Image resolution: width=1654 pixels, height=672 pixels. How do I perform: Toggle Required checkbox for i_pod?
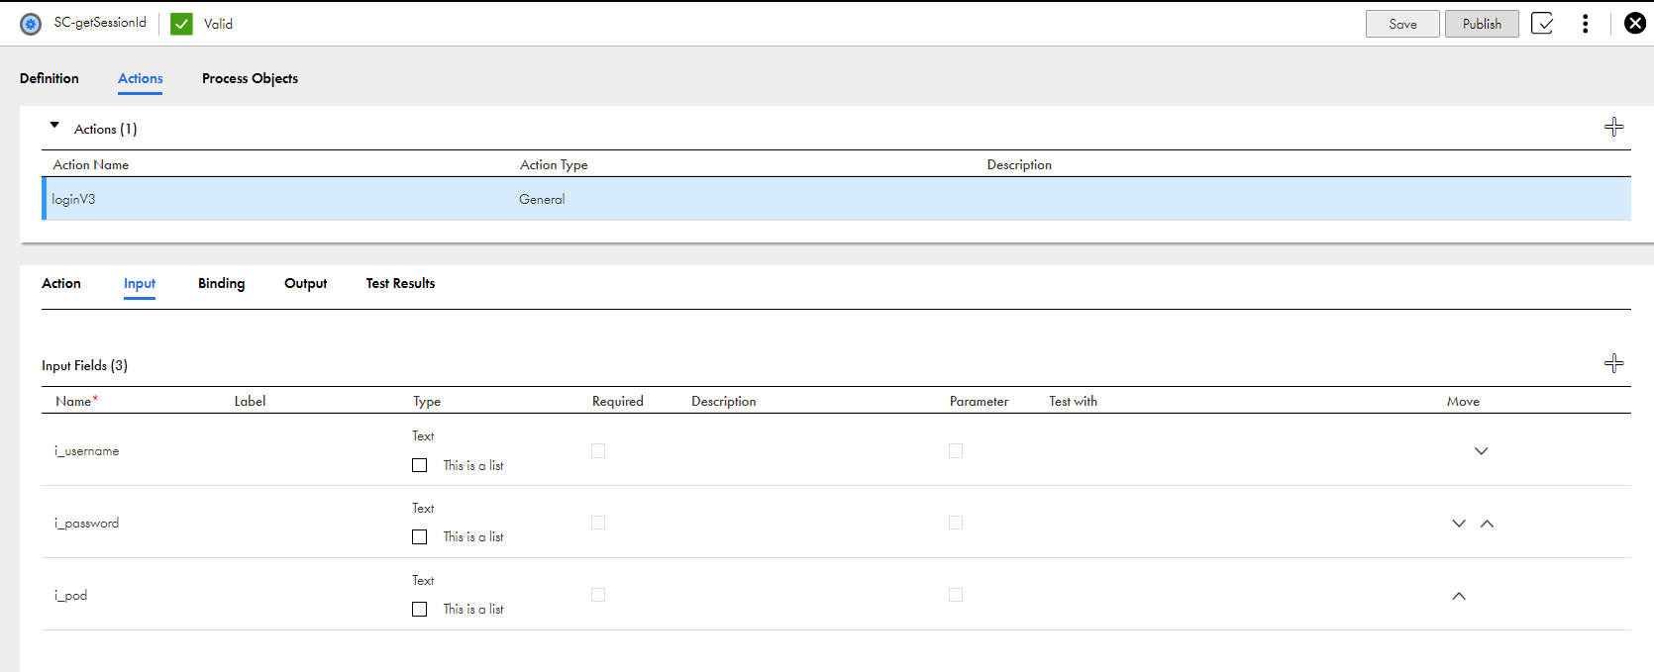(x=598, y=595)
